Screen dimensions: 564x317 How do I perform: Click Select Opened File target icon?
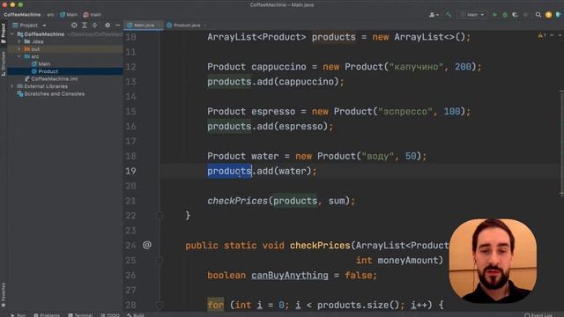point(74,26)
